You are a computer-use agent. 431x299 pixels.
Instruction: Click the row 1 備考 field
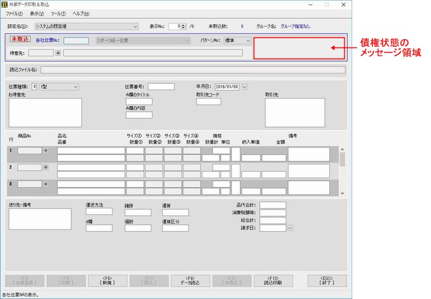point(308,154)
